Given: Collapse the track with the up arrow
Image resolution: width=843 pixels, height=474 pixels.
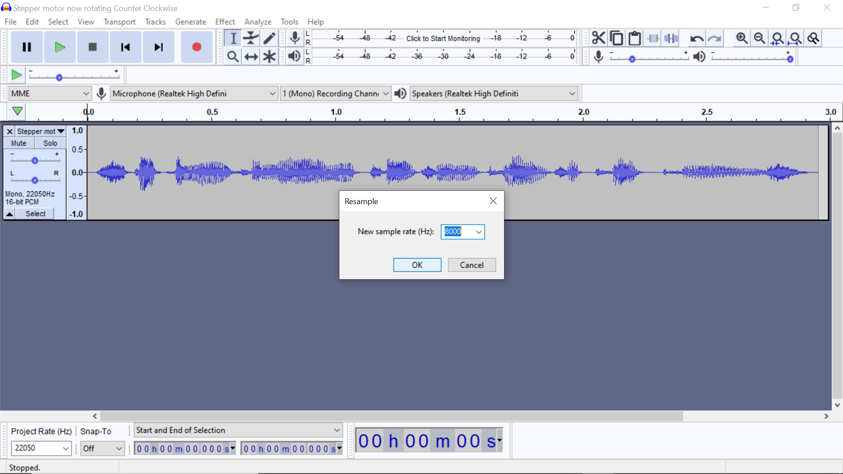Looking at the screenshot, I should pyautogui.click(x=9, y=214).
